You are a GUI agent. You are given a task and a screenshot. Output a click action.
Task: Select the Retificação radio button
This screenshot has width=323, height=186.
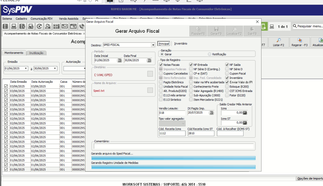click(x=209, y=54)
